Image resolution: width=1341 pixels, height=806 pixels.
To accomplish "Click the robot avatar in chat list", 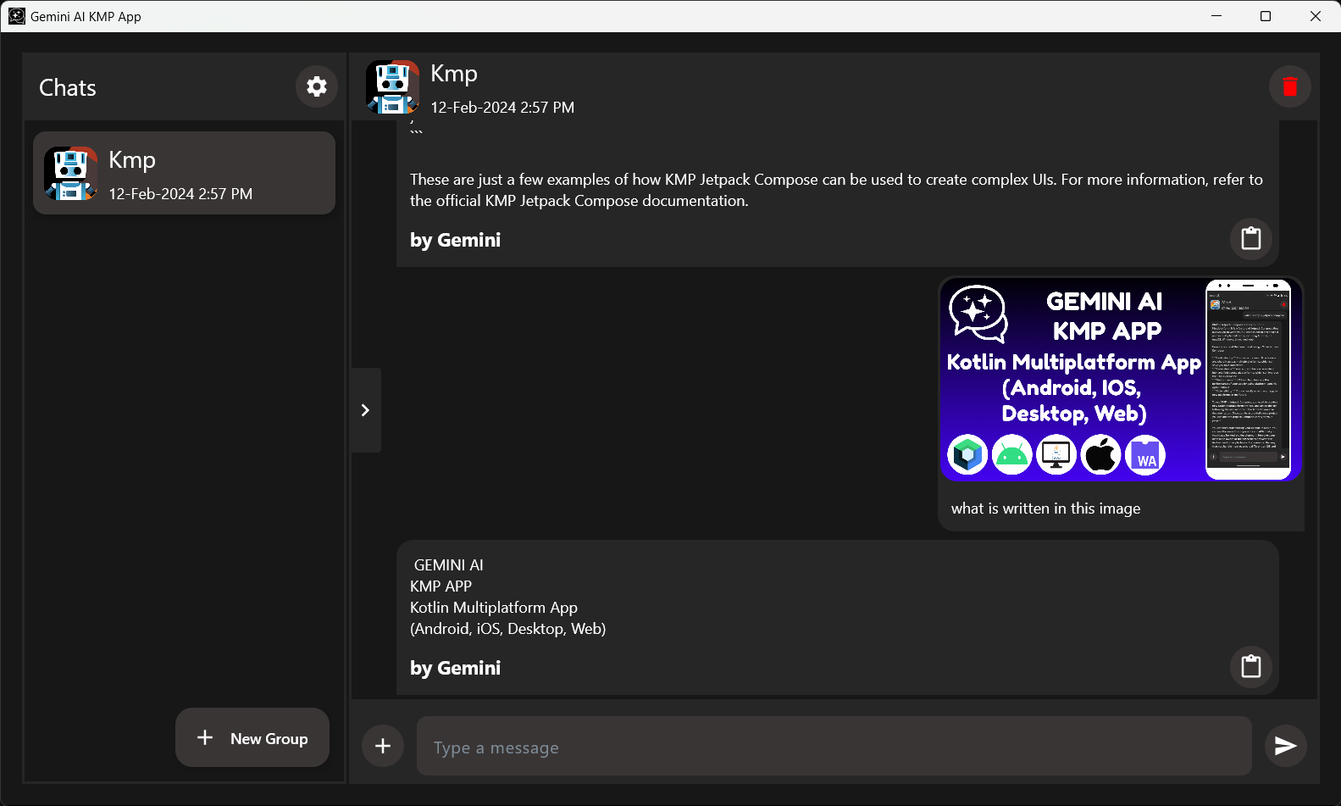I will 70,173.
